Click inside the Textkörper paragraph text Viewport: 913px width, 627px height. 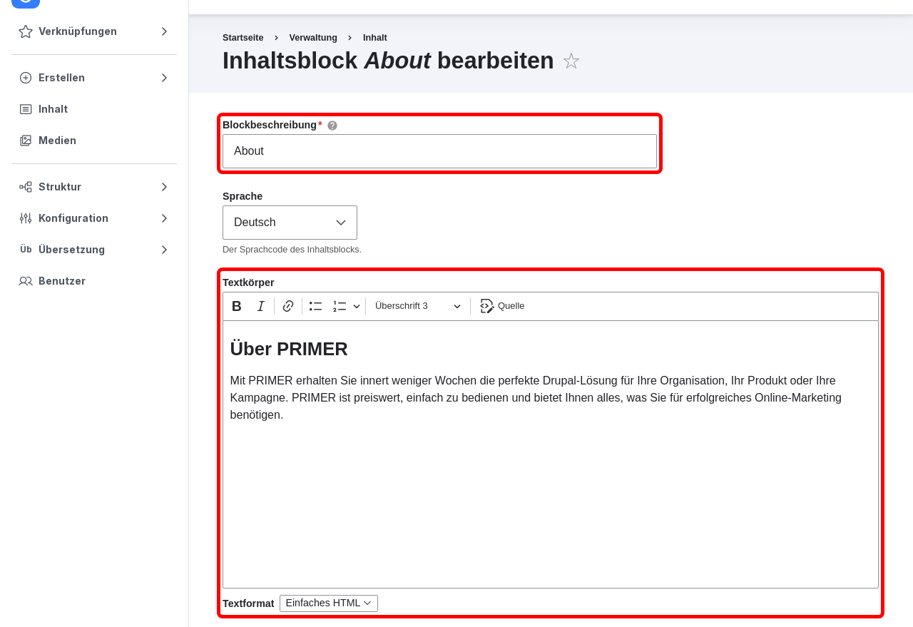(x=536, y=398)
